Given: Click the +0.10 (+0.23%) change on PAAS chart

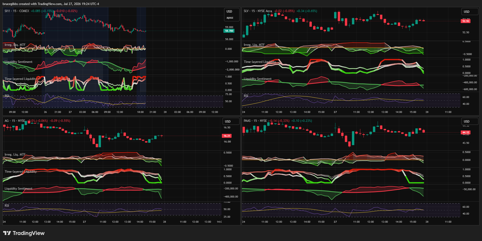Looking at the screenshot, I should (x=302, y=121).
